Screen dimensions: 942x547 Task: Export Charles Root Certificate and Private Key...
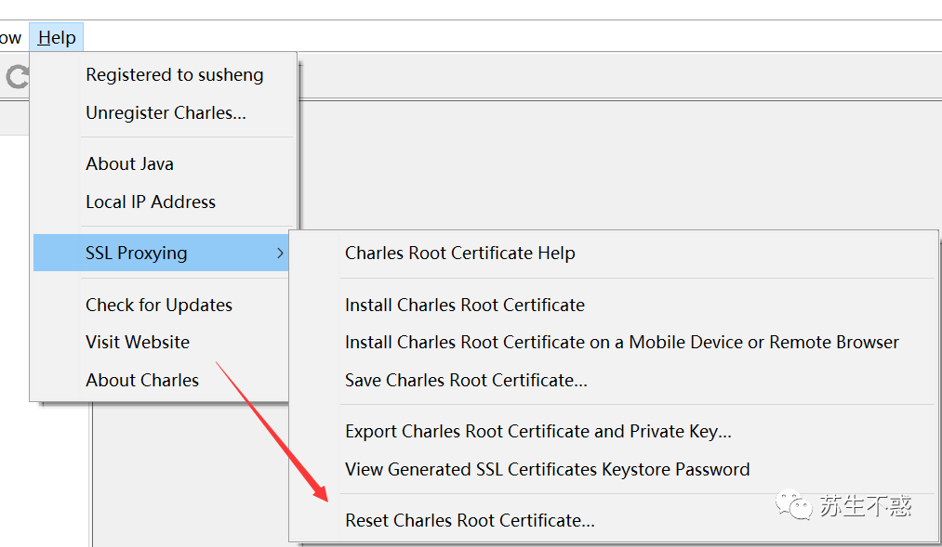click(538, 431)
